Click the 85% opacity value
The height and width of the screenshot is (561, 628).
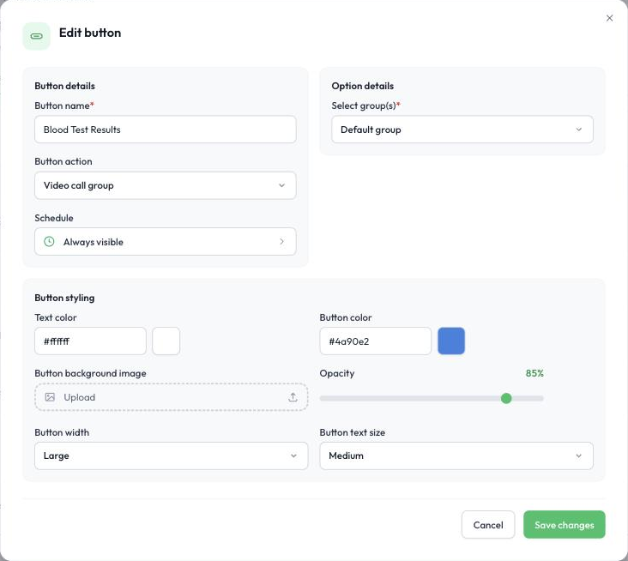pyautogui.click(x=534, y=373)
